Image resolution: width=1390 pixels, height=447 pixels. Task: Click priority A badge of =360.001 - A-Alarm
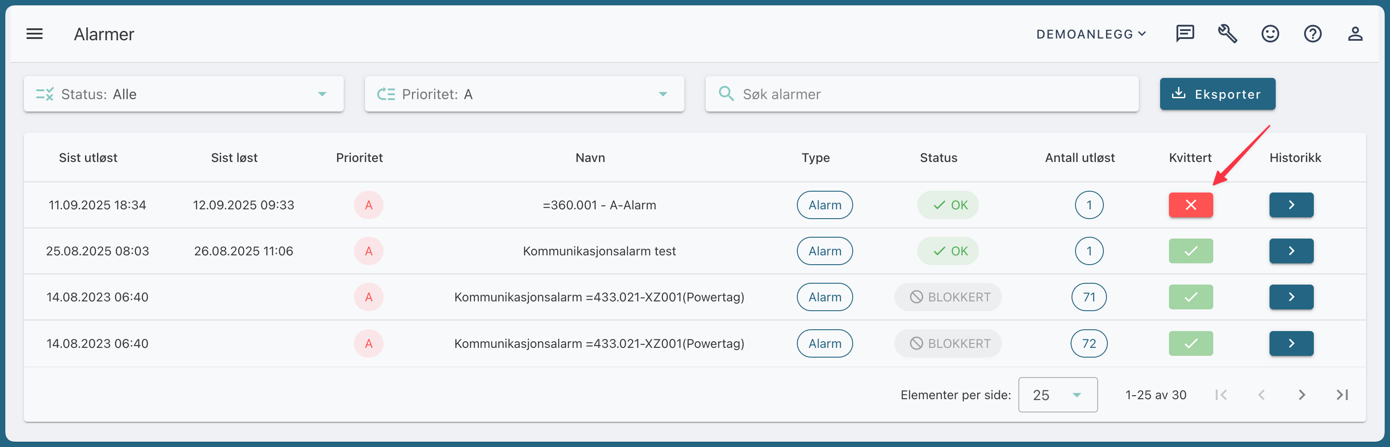coord(369,205)
